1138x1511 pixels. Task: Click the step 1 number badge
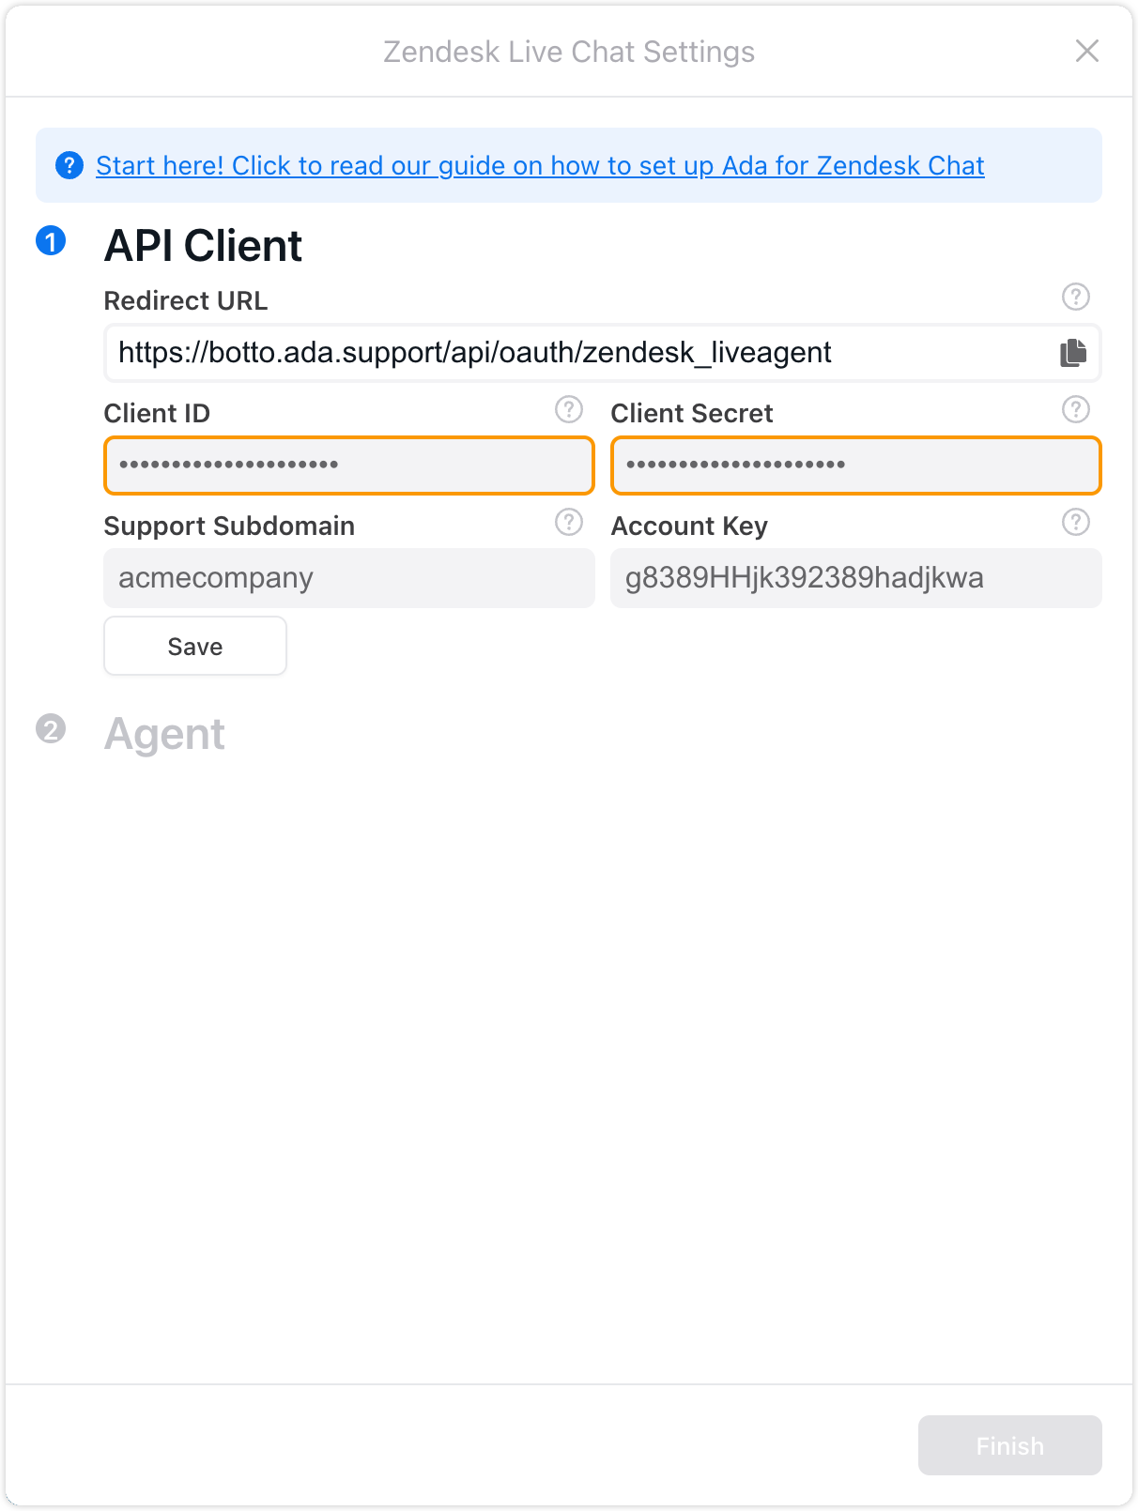click(x=51, y=242)
